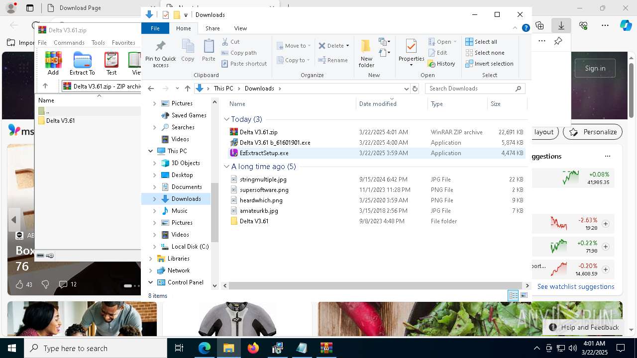
Task: Minimize the ribbon with chevron
Action: click(515, 28)
